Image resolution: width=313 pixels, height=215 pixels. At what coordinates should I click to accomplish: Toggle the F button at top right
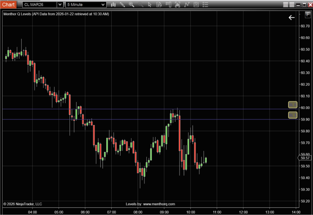click(307, 14)
